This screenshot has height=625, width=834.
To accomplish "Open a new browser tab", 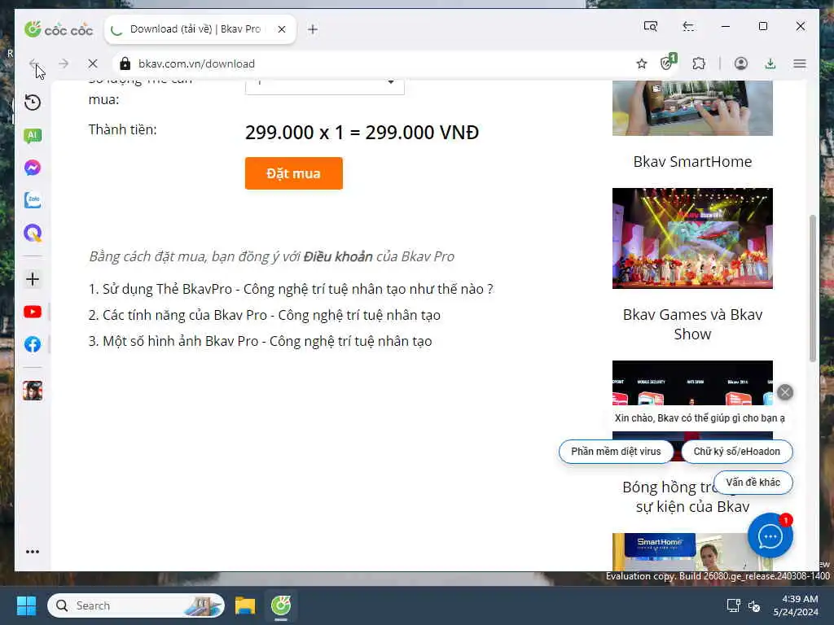I will [x=313, y=29].
